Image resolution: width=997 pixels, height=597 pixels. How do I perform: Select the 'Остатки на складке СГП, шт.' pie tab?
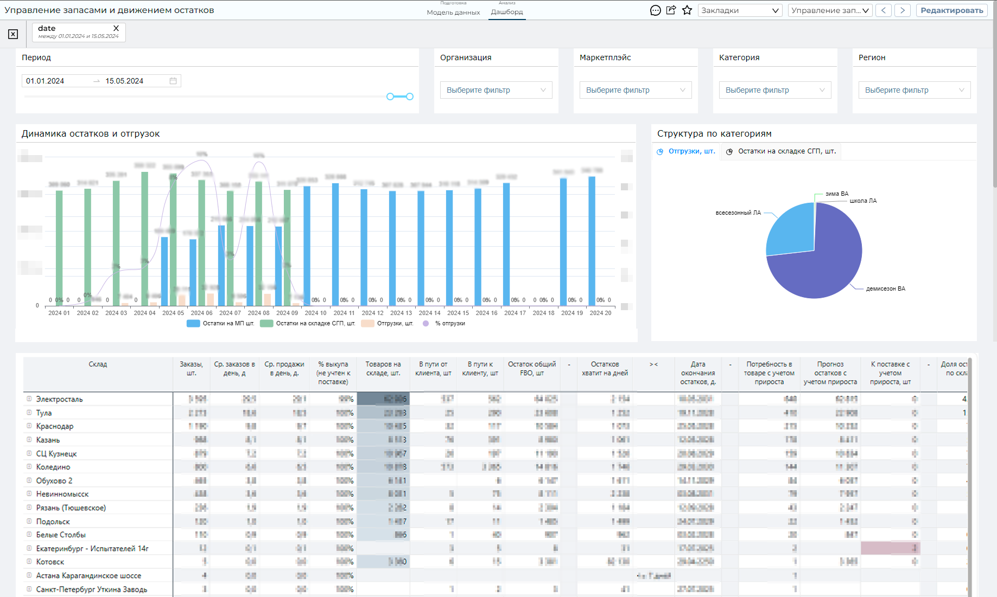coord(781,151)
